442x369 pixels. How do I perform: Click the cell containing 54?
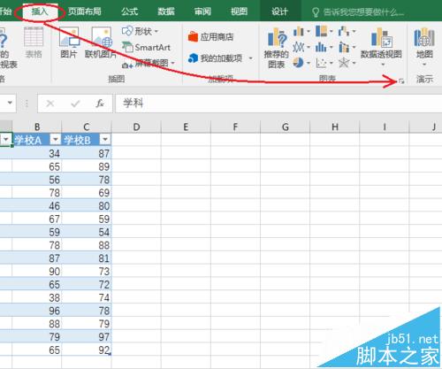point(87,232)
